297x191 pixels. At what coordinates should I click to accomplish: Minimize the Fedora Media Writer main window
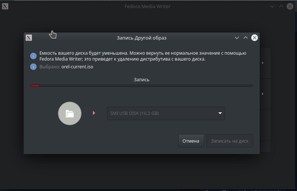pos(272,6)
